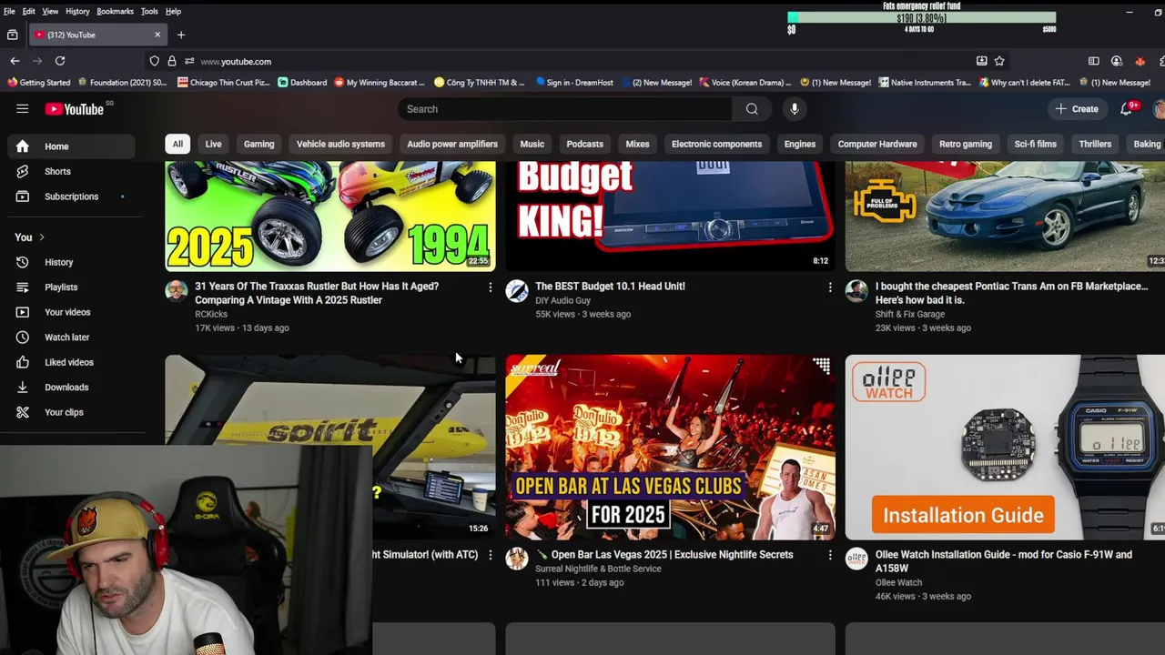1165x655 pixels.
Task: Click RCKicks channel avatar
Action: [177, 291]
